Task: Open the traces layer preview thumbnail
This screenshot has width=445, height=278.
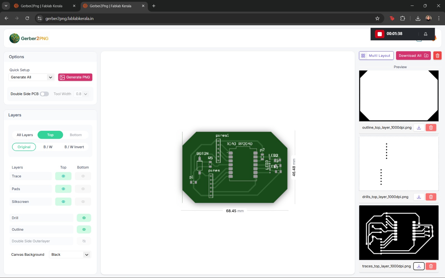Action: pos(399,233)
